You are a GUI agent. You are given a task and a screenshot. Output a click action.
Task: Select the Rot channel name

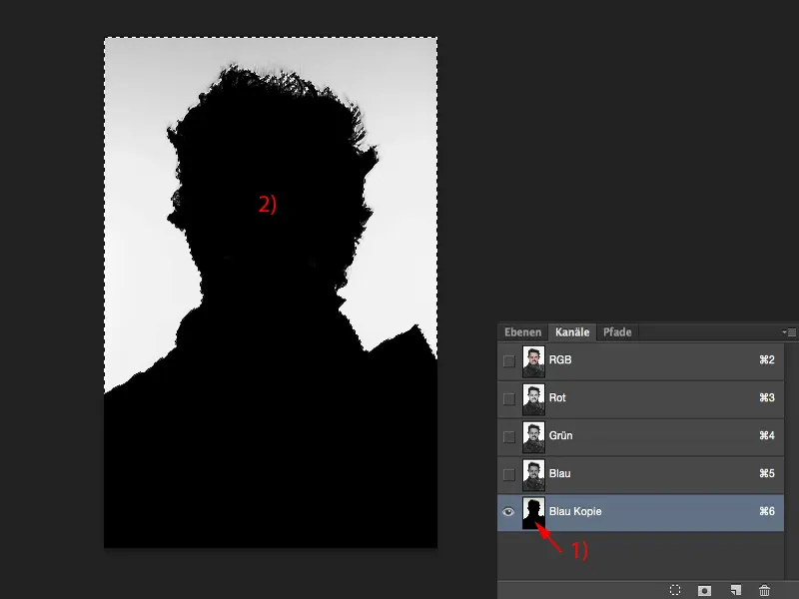(x=557, y=397)
